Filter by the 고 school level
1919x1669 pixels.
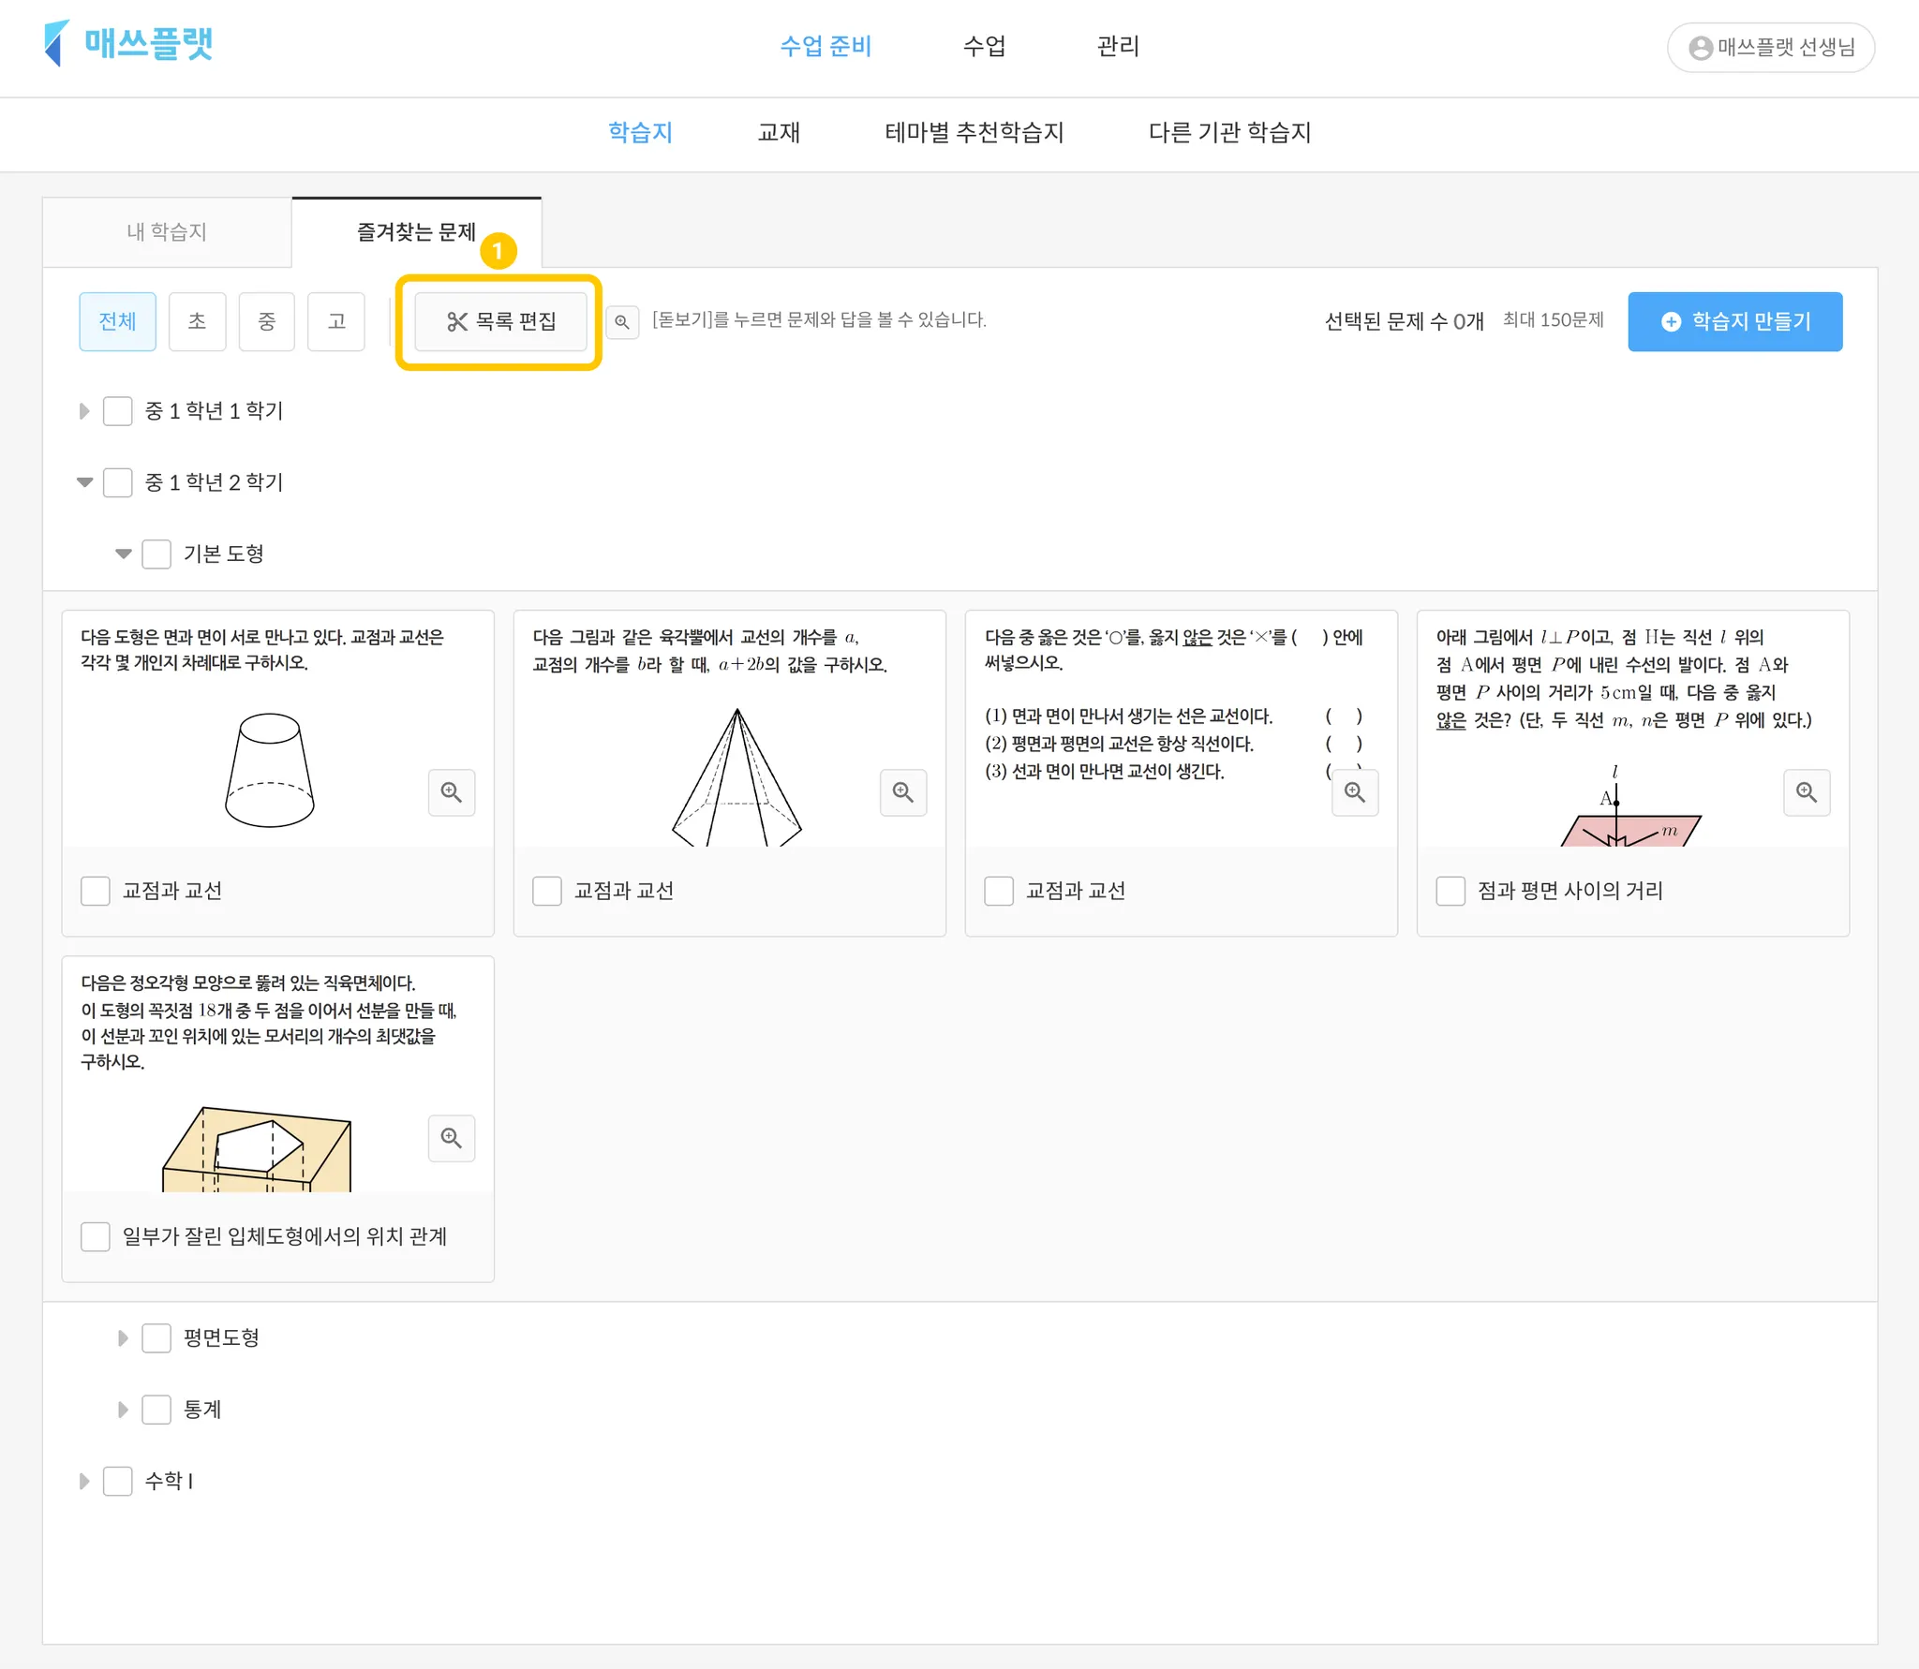click(336, 321)
